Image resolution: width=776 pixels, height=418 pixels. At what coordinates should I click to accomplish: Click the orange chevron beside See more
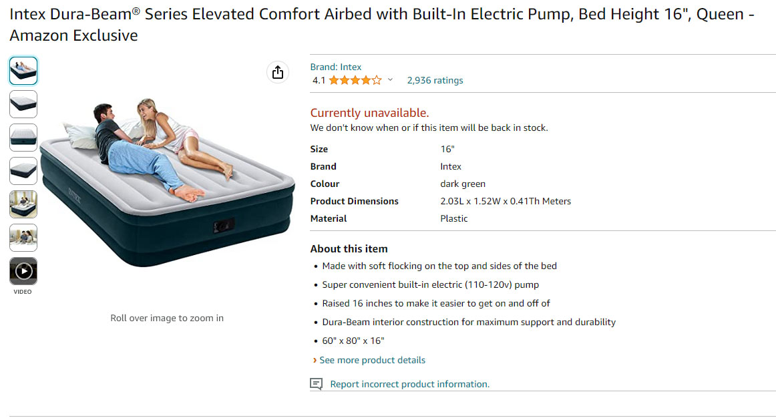(x=315, y=360)
